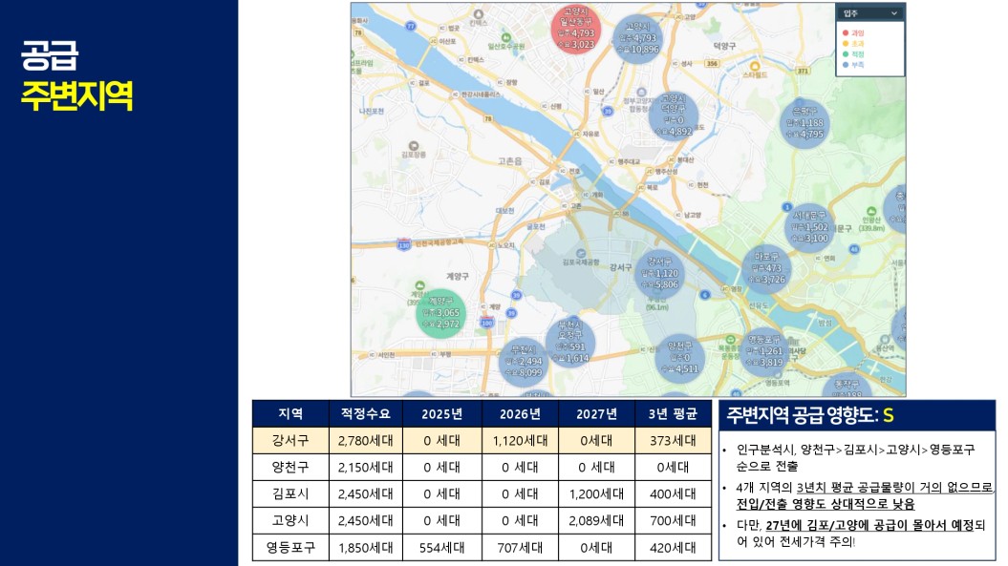
Task: Click the 계양산 mountain marker
Action: 419,285
